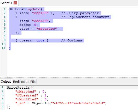Click the // Query parameter comment

coord(80,13)
